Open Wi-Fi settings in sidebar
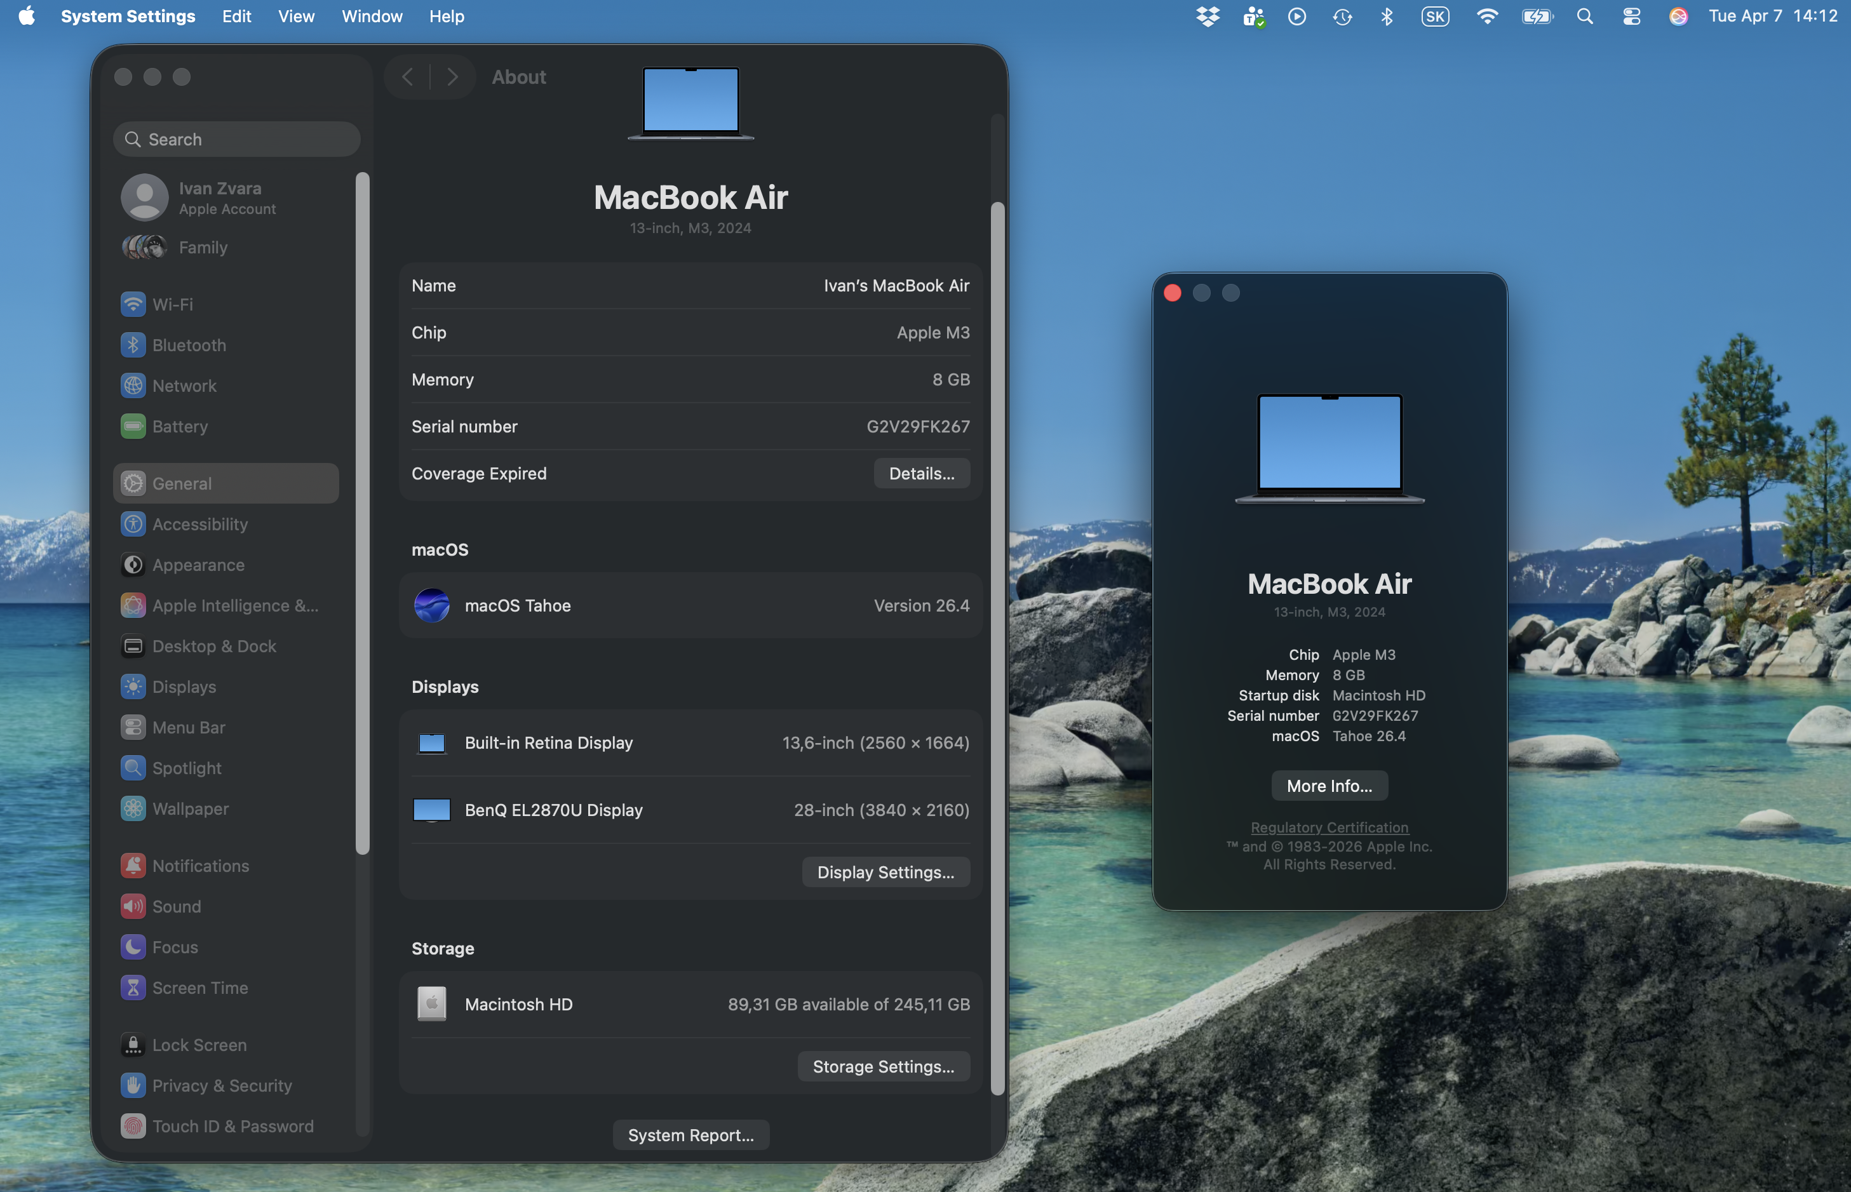The width and height of the screenshot is (1851, 1192). [172, 304]
